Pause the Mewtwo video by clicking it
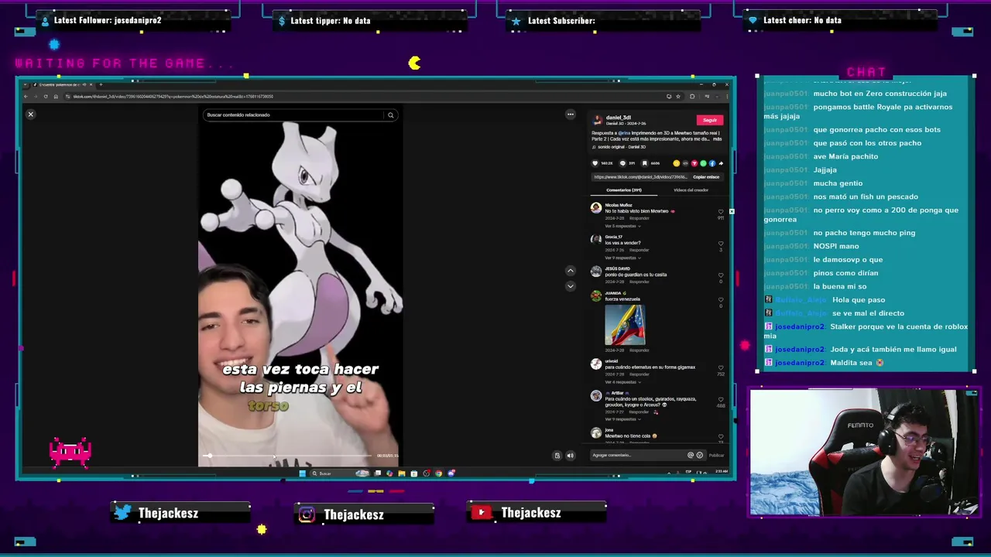 click(300, 286)
